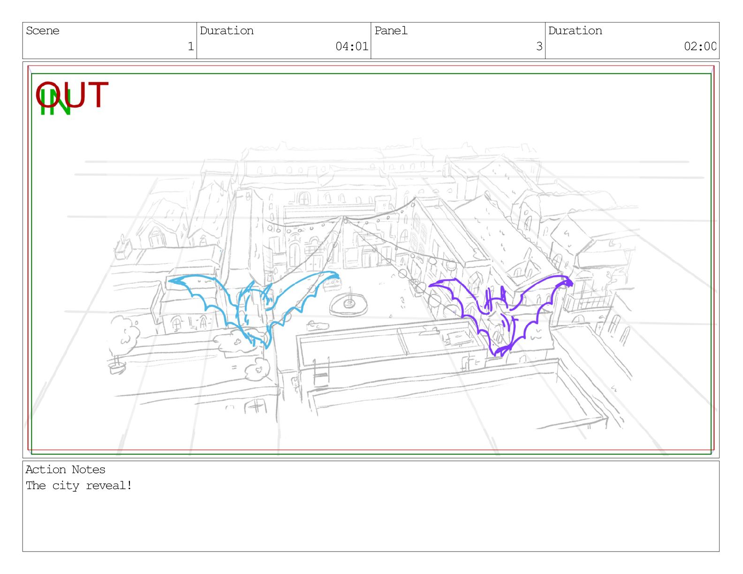Screen dimensions: 743x574
Task: Click the scene number value 1
Action: (x=190, y=46)
